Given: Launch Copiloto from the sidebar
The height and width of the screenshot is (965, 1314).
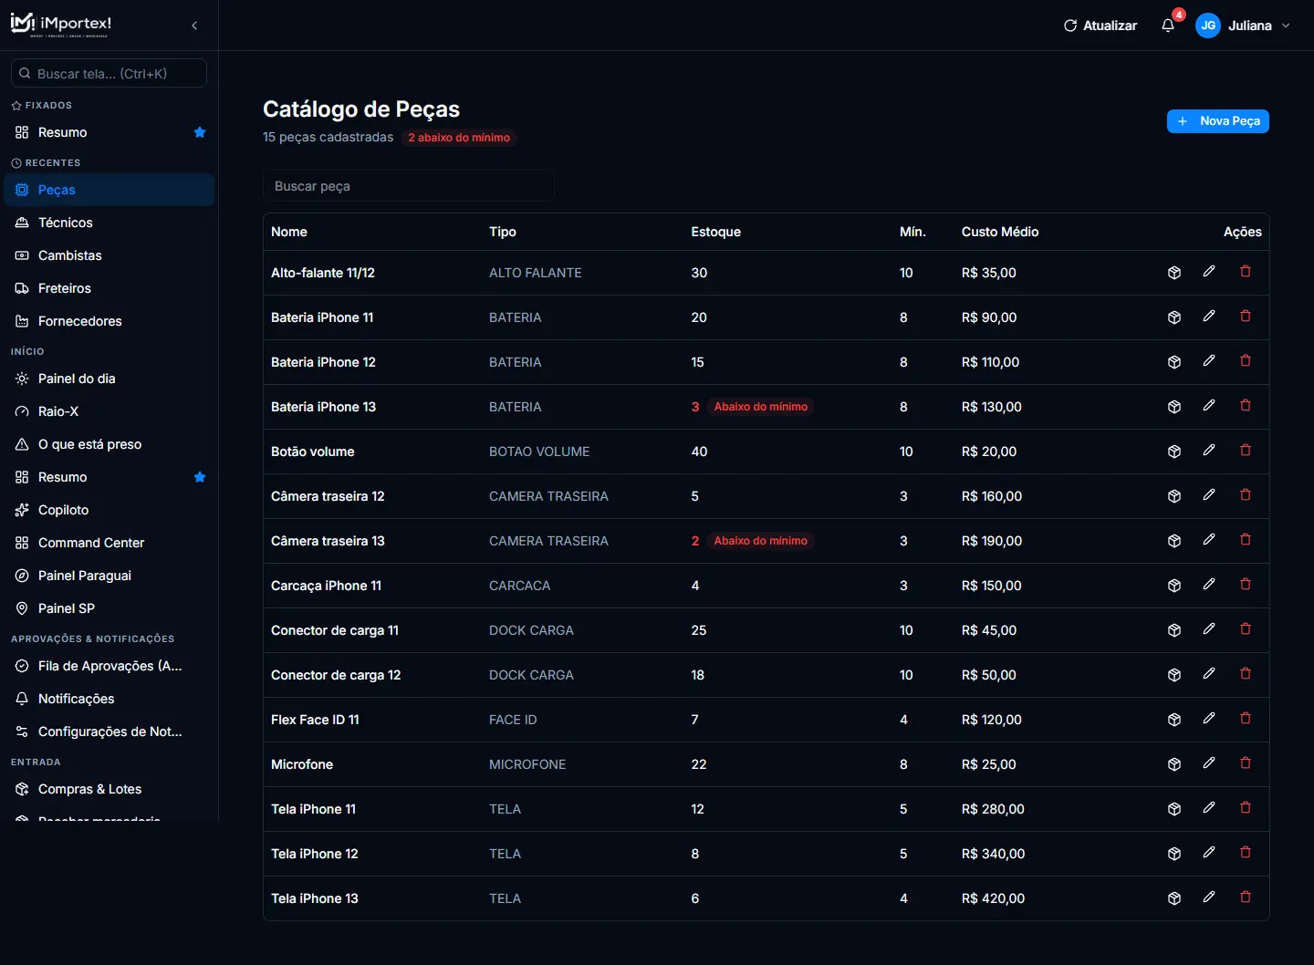Looking at the screenshot, I should click(x=109, y=510).
